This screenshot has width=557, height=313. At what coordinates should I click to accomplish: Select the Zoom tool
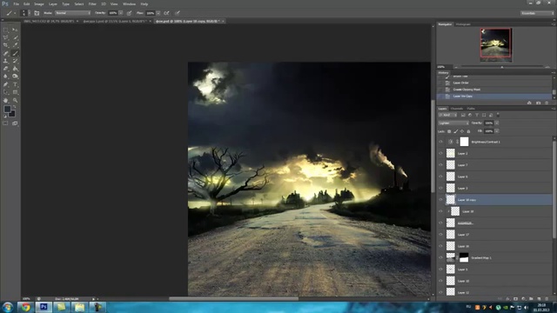pos(15,101)
